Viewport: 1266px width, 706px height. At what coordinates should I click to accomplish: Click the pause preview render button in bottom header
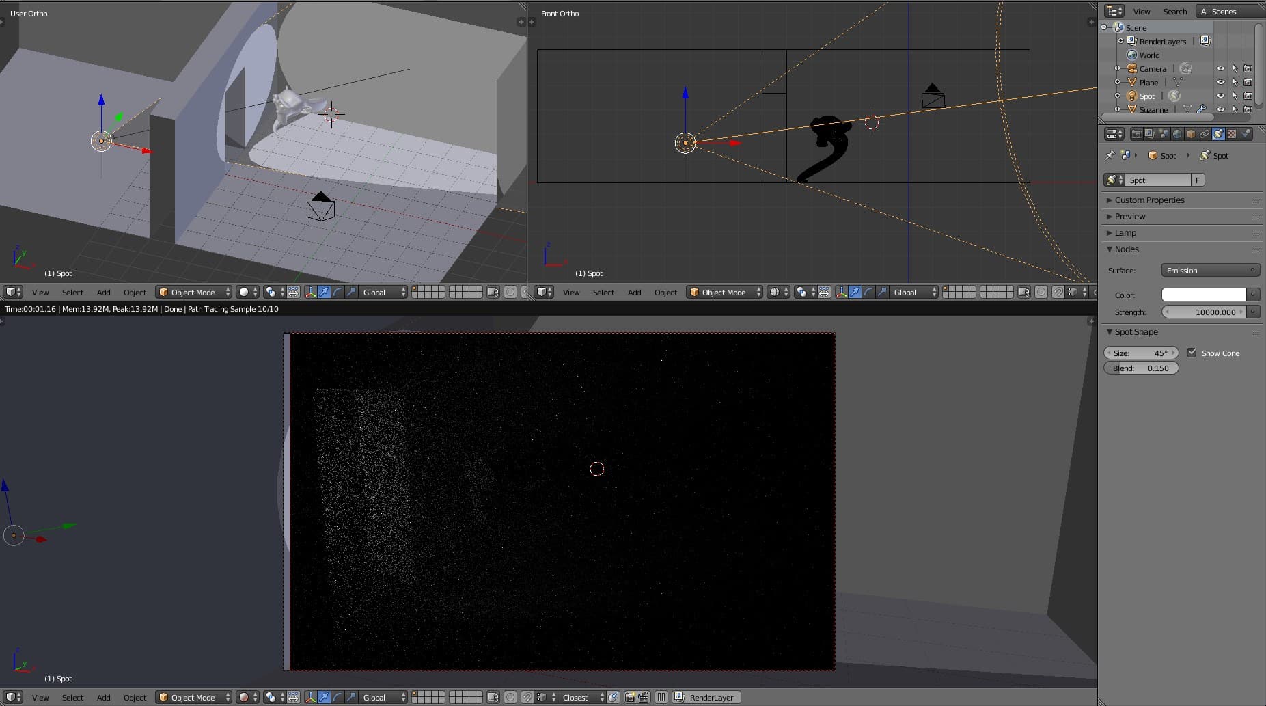tap(661, 697)
